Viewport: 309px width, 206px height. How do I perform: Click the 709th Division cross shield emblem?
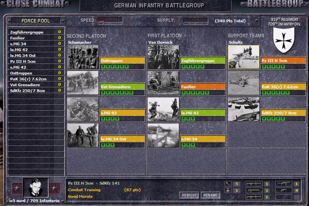284,40
